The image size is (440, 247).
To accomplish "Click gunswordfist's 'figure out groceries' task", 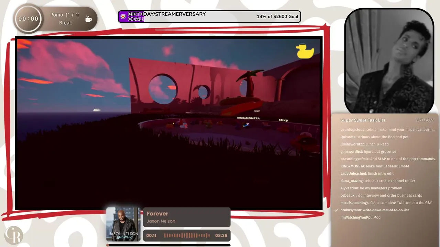I will 368,152.
